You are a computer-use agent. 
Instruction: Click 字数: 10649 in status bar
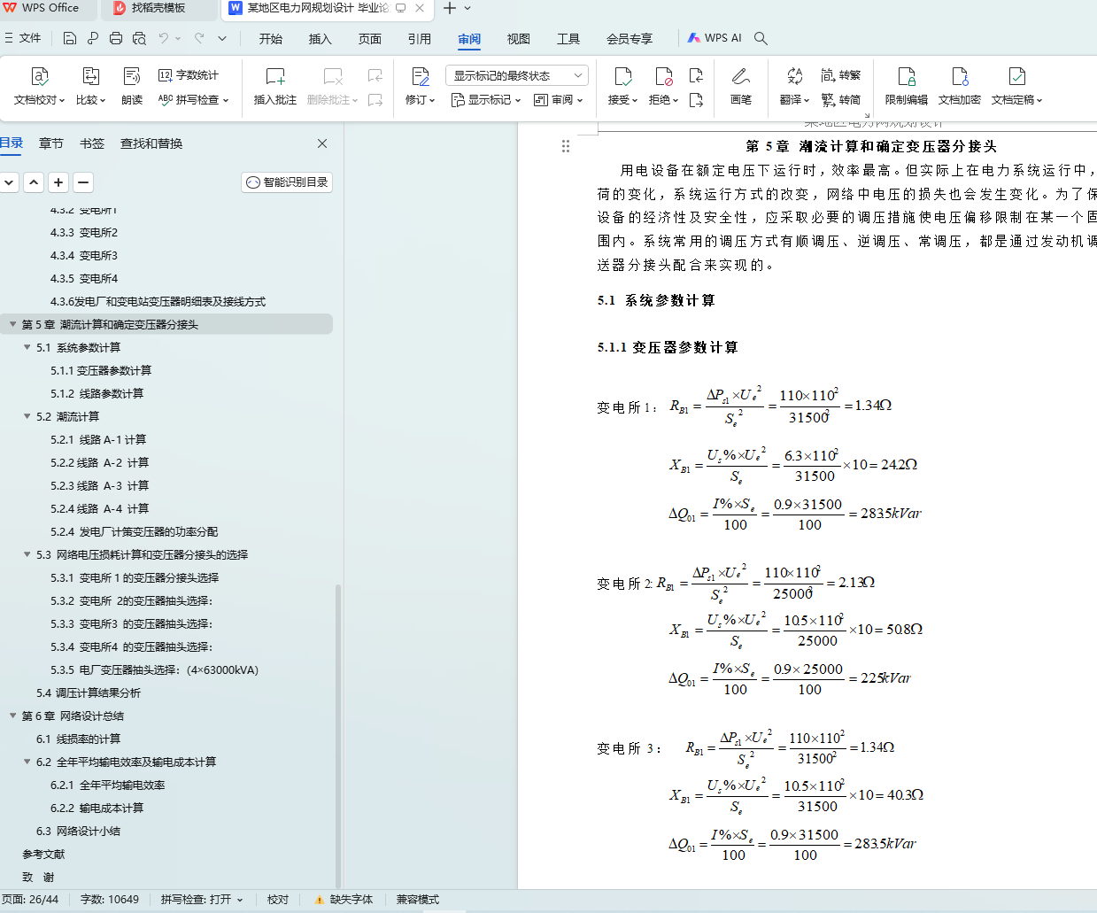(x=110, y=900)
